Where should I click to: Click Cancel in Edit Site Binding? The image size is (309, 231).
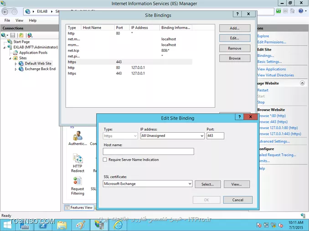pyautogui.click(x=238, y=200)
